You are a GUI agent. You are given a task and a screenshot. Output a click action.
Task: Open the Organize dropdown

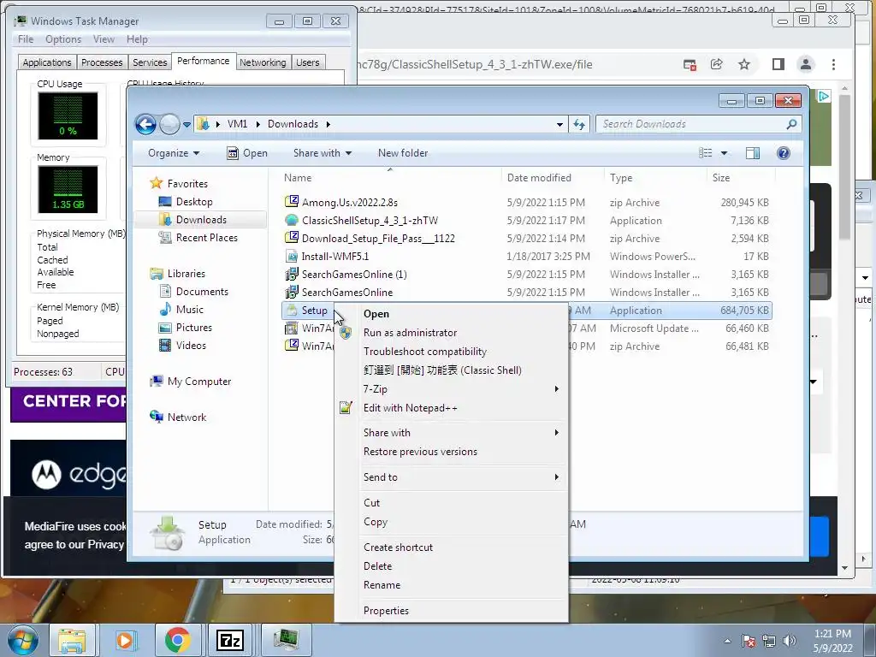click(x=173, y=153)
